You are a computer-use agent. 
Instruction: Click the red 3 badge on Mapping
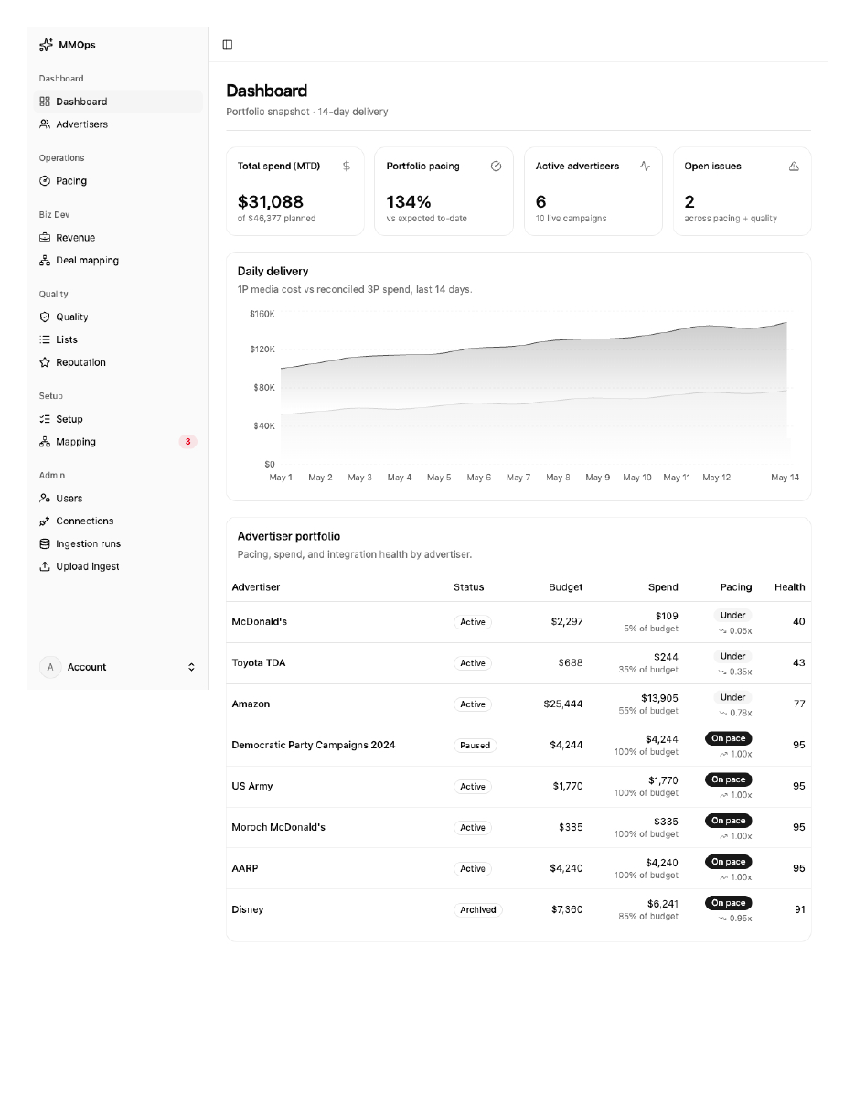188,442
